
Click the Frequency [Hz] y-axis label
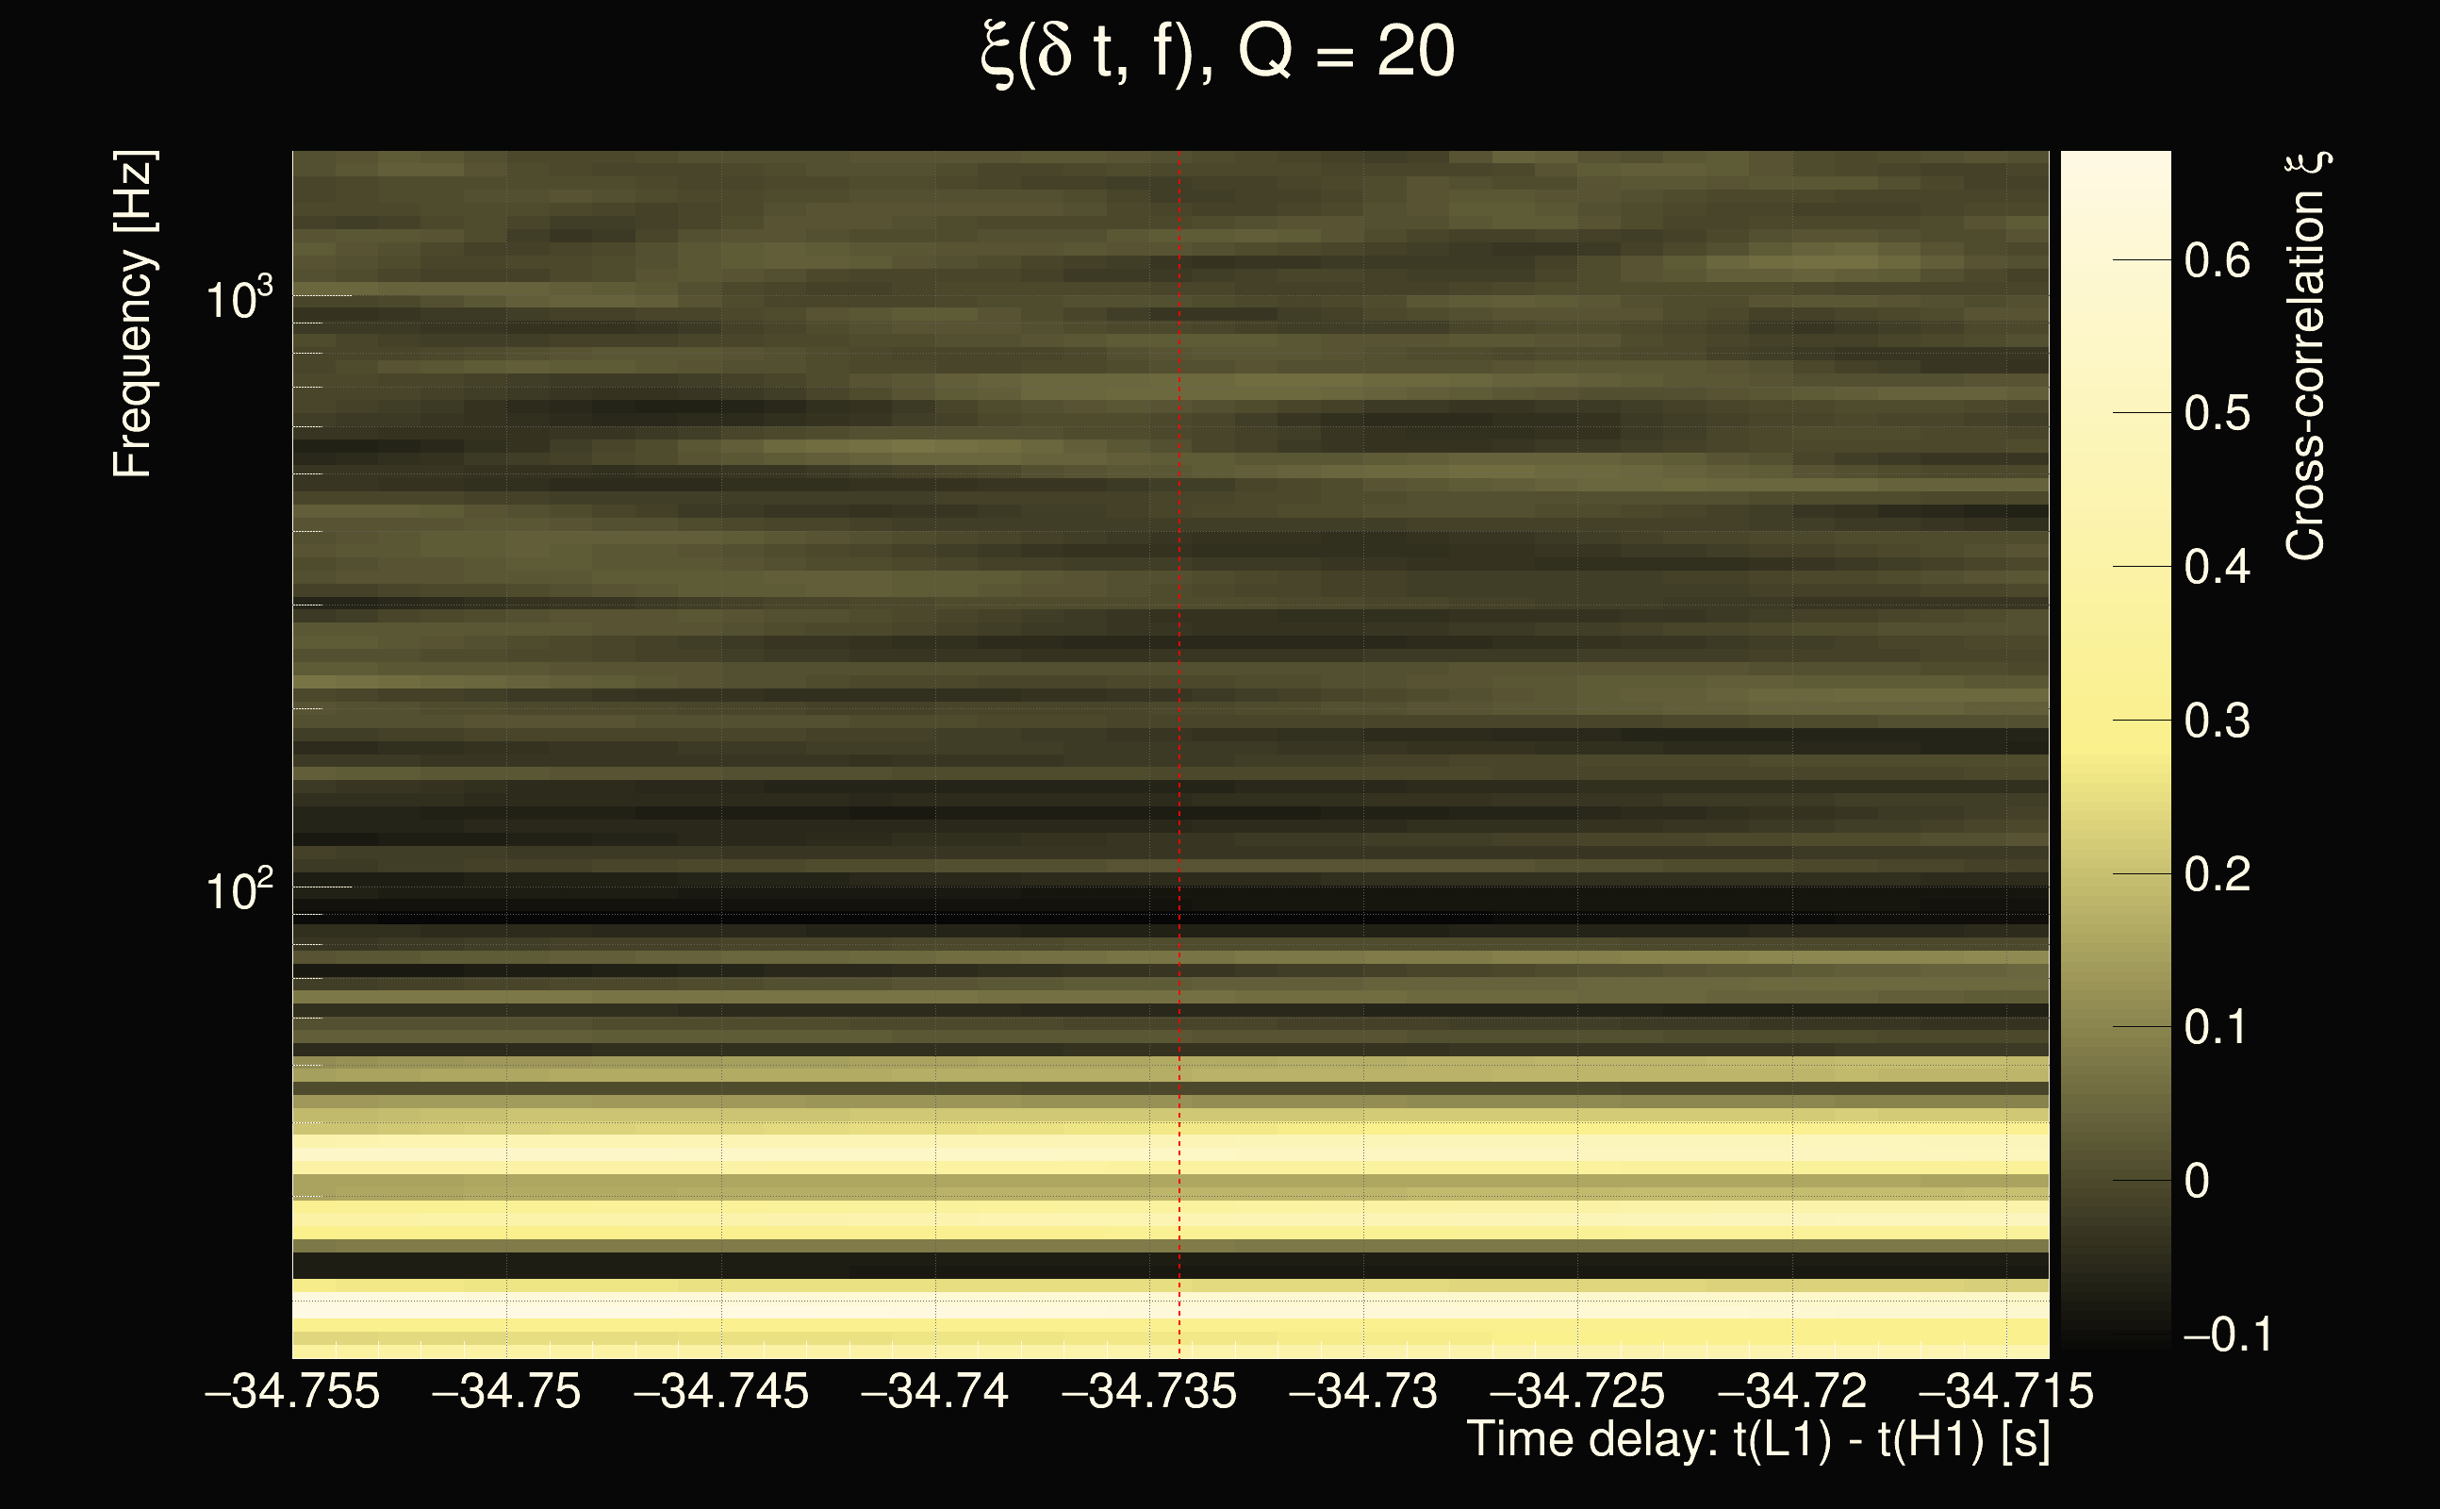click(133, 314)
